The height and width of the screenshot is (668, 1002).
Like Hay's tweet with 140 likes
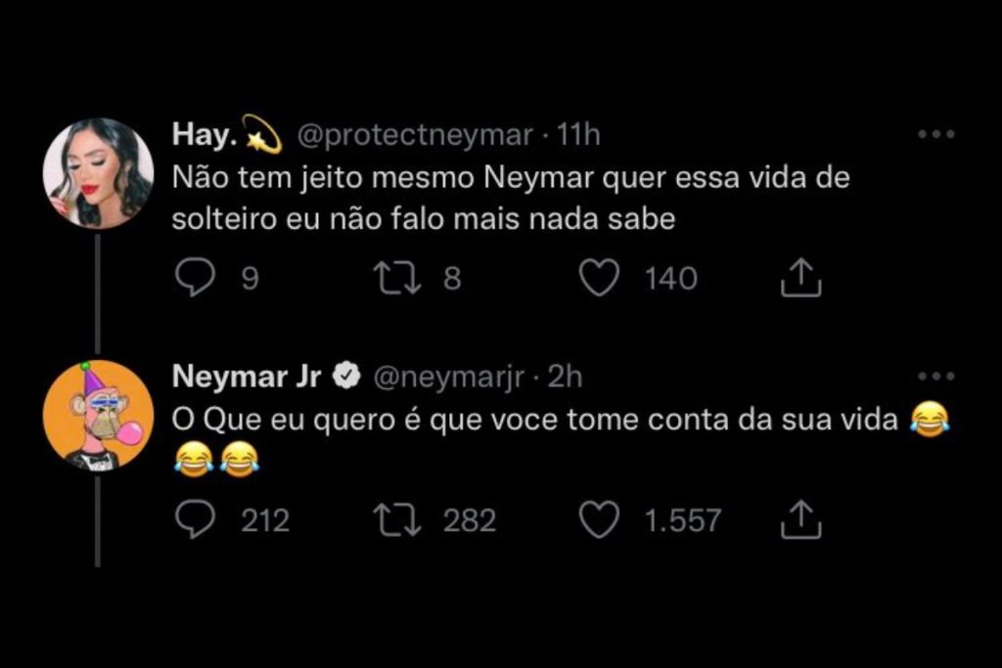click(x=599, y=280)
